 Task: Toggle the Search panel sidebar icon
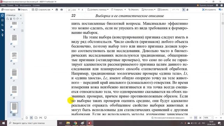[x=2, y=25]
